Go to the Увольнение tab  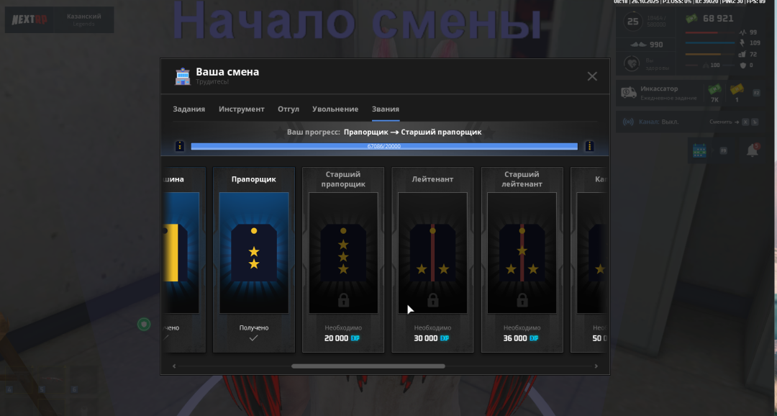(335, 109)
